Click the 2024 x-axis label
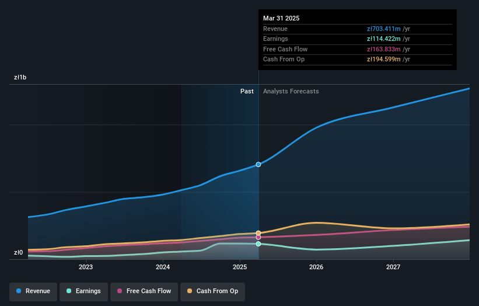479x306 pixels. click(x=163, y=267)
